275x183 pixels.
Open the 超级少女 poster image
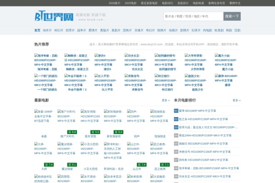pyautogui.click(x=196, y=81)
